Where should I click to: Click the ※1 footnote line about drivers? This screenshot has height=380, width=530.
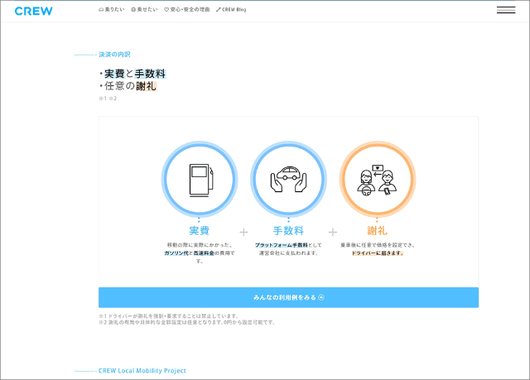(x=169, y=315)
